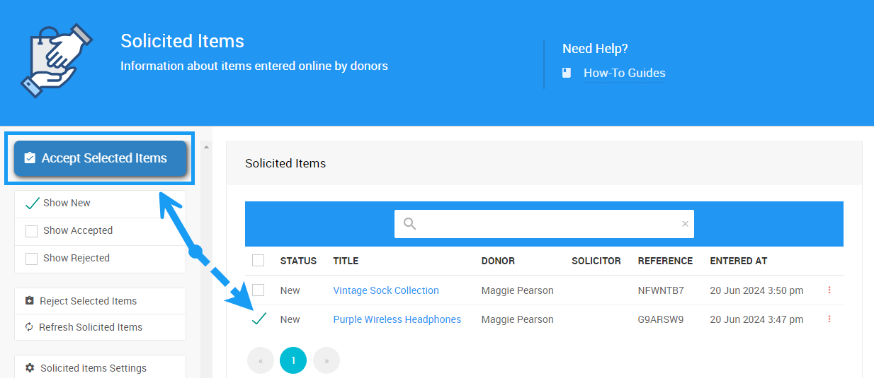
Task: Toggle the Show Accepted checkbox
Action: tap(31, 231)
